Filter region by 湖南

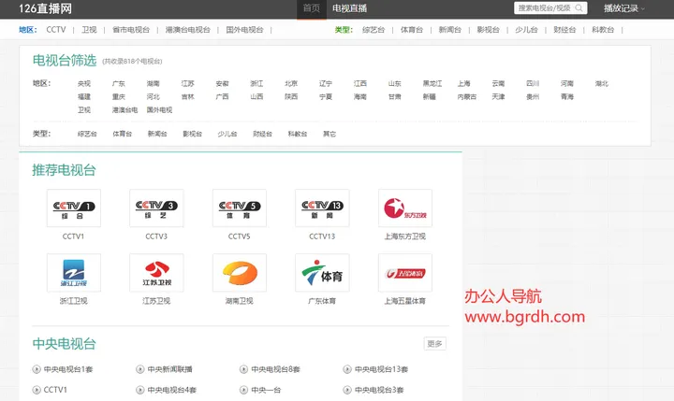(x=153, y=84)
